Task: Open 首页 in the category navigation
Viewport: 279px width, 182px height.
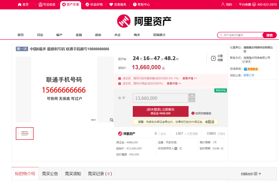Action: point(21,35)
